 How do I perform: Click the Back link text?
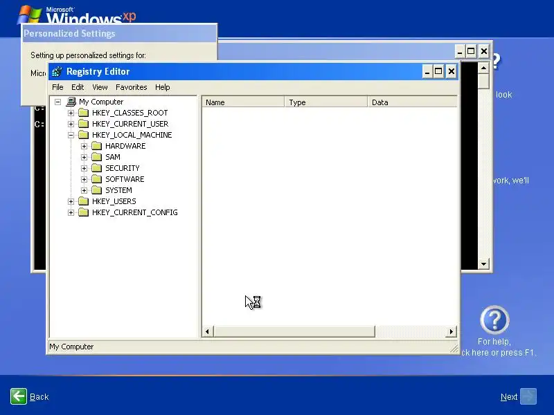coord(39,397)
